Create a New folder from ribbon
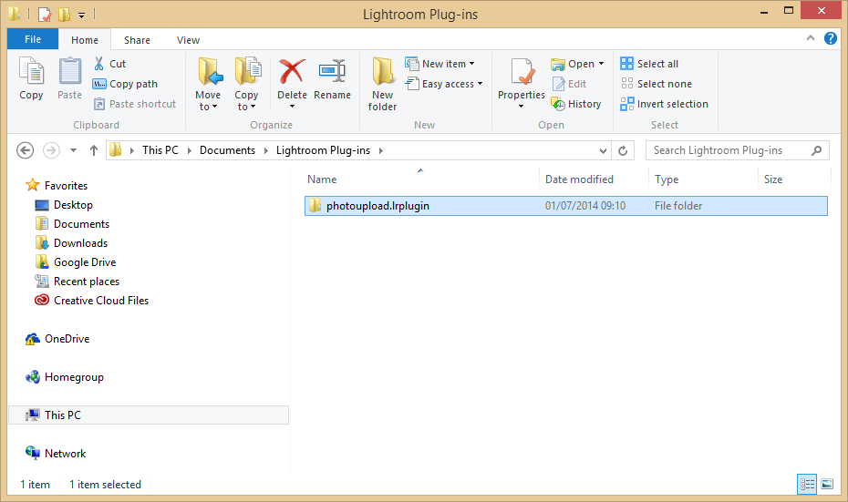 click(382, 84)
